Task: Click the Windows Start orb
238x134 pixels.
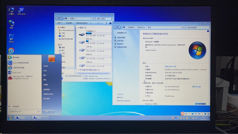Action: [x=10, y=118]
